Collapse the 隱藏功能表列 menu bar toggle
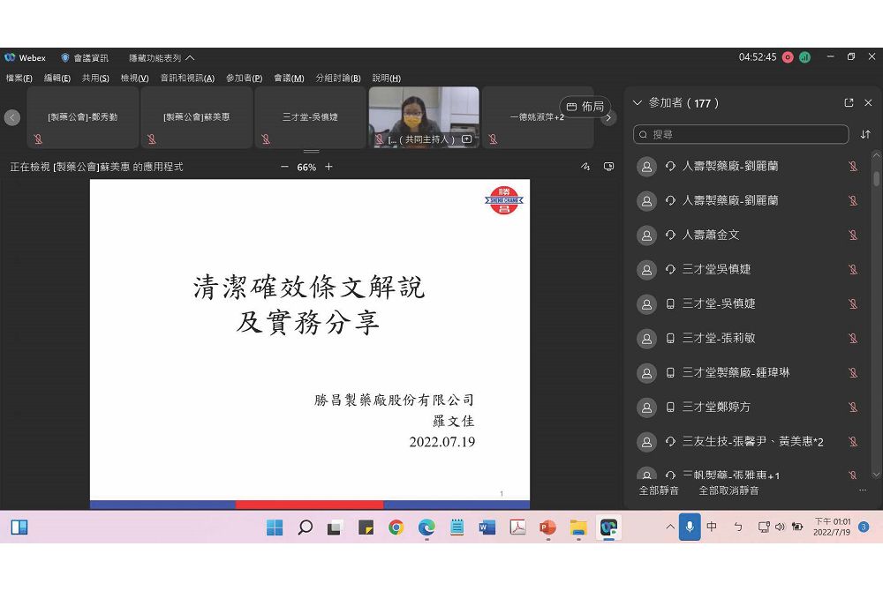Image resolution: width=883 pixels, height=591 pixels. (162, 58)
